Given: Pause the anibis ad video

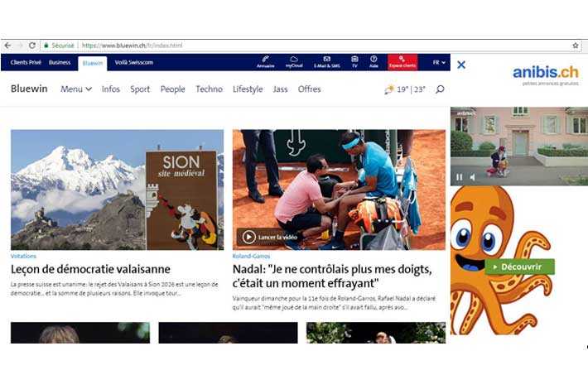Looking at the screenshot, I should pos(459,177).
